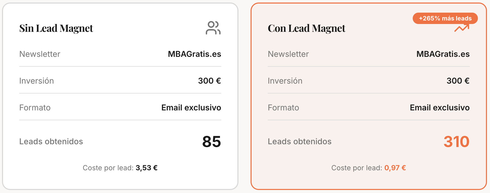The image size is (490, 193).
Task: Click MBAGratis.es in the Con Lead Magnet card
Action: pos(443,54)
